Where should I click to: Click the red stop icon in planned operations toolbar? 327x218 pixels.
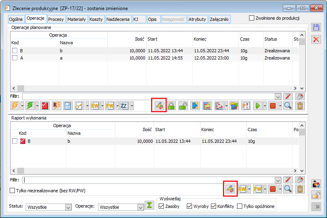273,106
